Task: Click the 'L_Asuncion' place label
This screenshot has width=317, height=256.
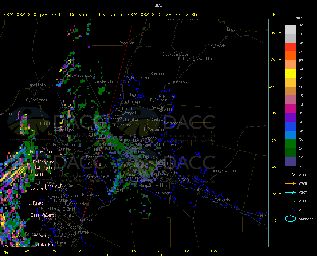Action: point(176,82)
